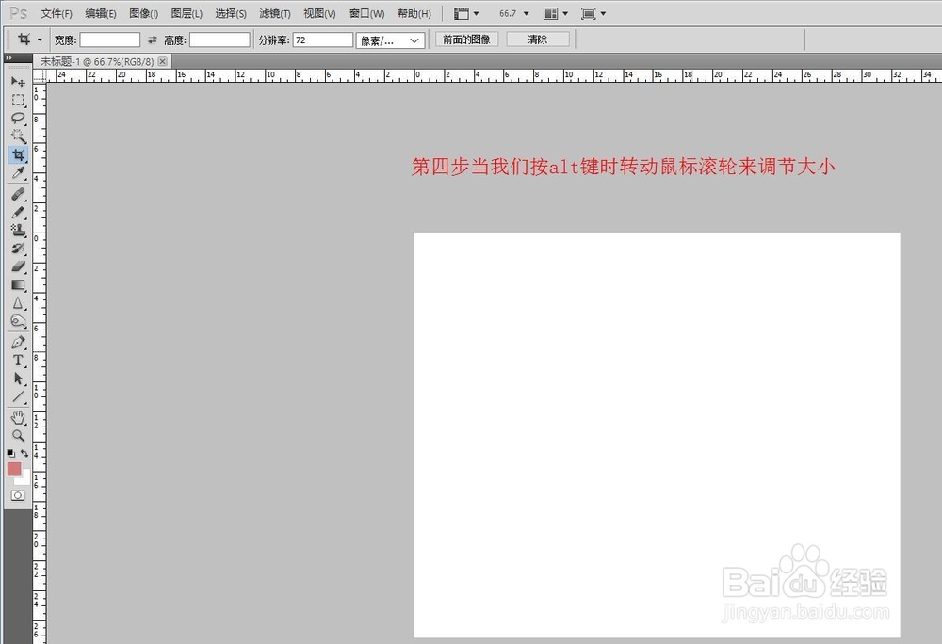Select the Eyedropper tool
The height and width of the screenshot is (644, 942).
pyautogui.click(x=18, y=173)
